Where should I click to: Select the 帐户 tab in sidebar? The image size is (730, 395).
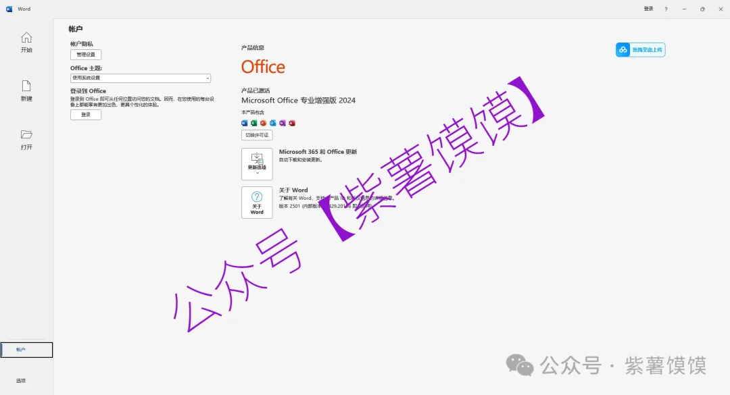[26, 349]
